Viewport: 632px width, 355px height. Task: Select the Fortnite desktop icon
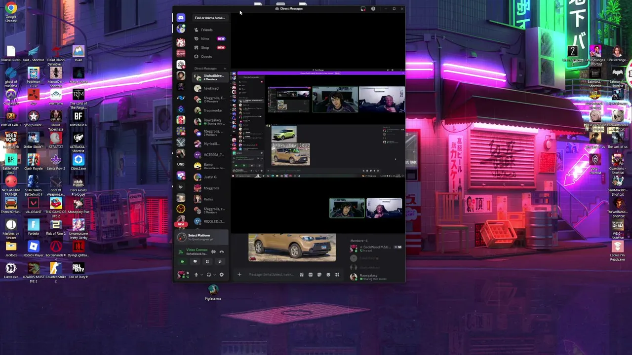(x=33, y=227)
